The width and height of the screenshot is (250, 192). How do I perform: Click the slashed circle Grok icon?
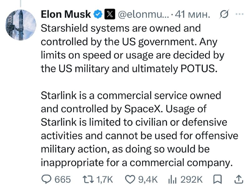[x=224, y=14]
